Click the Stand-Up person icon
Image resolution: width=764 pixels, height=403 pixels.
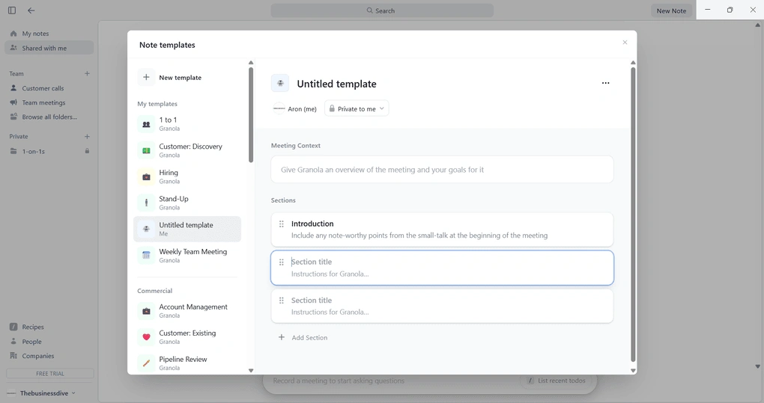(146, 203)
